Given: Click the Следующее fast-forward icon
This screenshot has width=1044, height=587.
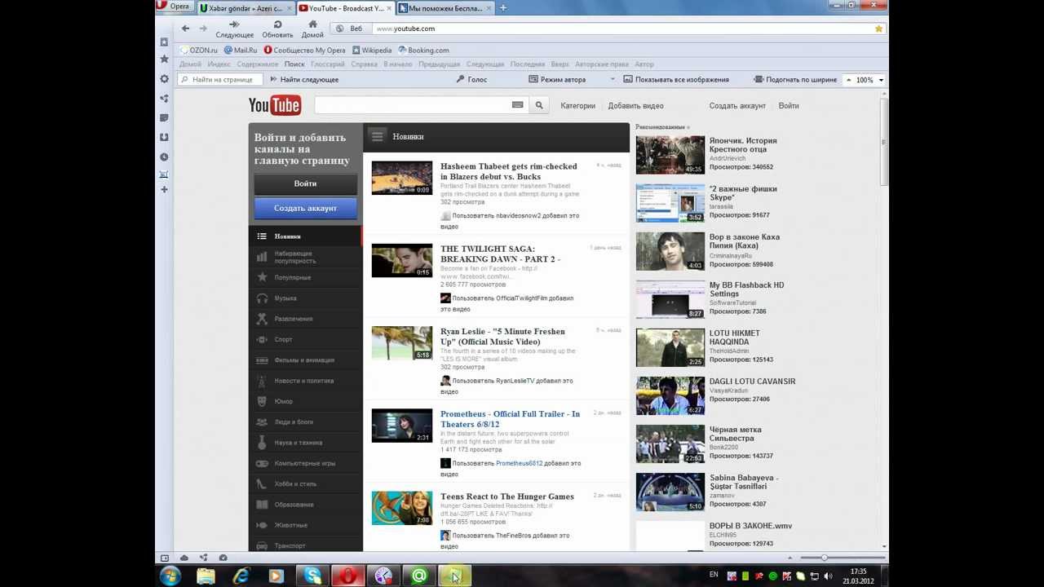Looking at the screenshot, I should (x=234, y=24).
